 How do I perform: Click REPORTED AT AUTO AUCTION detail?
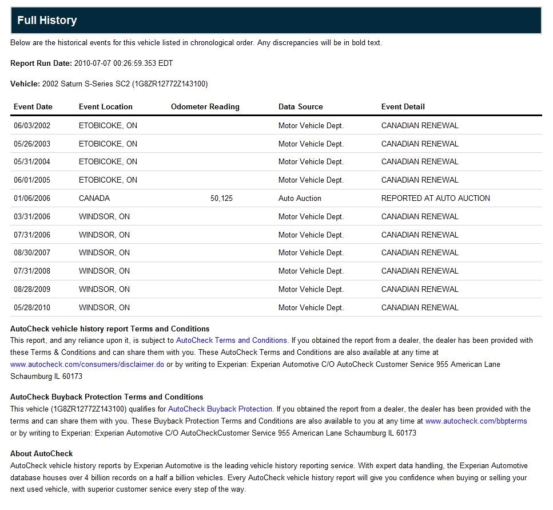(x=436, y=199)
